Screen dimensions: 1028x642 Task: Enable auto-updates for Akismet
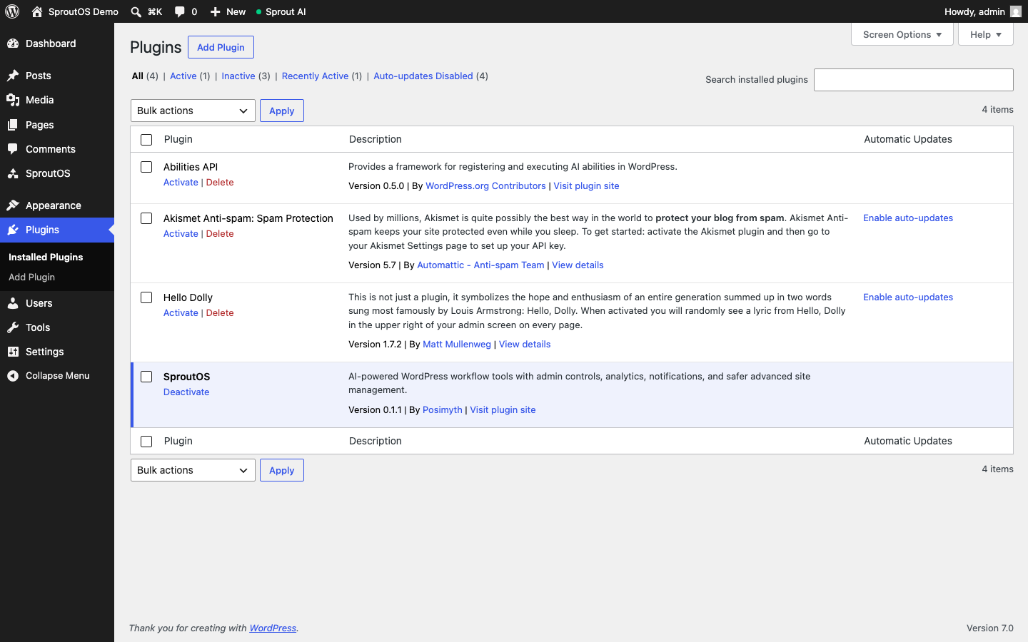tap(908, 218)
